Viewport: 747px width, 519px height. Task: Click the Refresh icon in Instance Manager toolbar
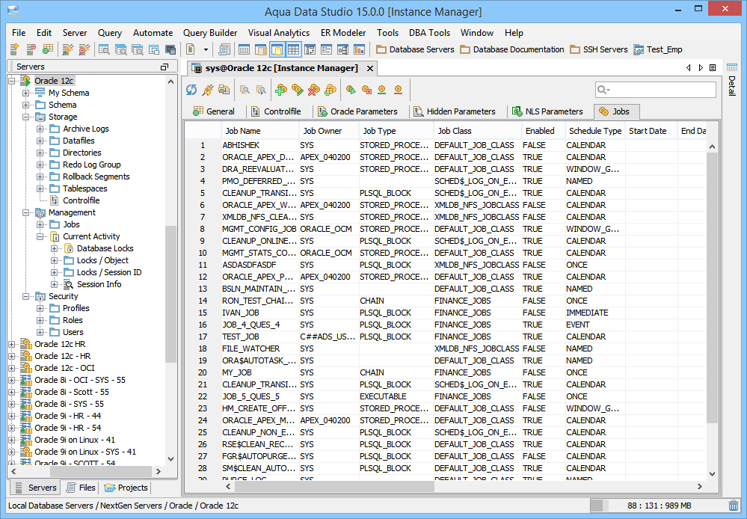coord(191,90)
